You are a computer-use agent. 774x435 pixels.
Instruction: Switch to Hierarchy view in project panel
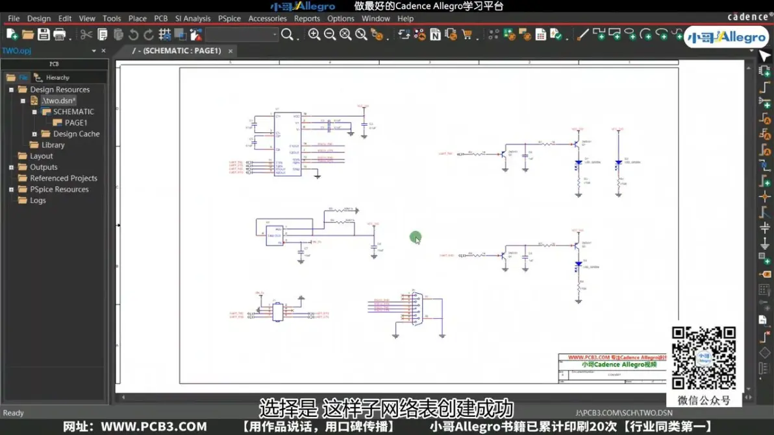click(x=52, y=77)
